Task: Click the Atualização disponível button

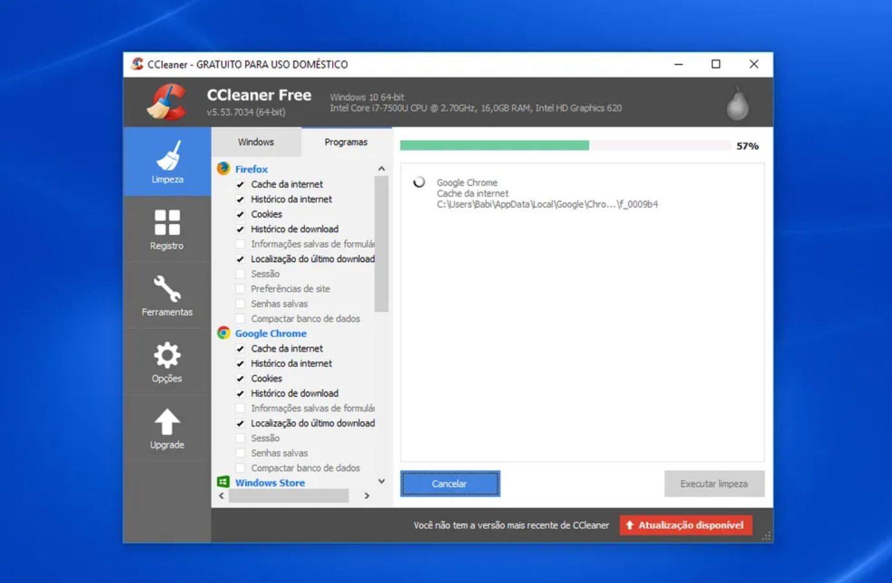Action: click(x=686, y=525)
